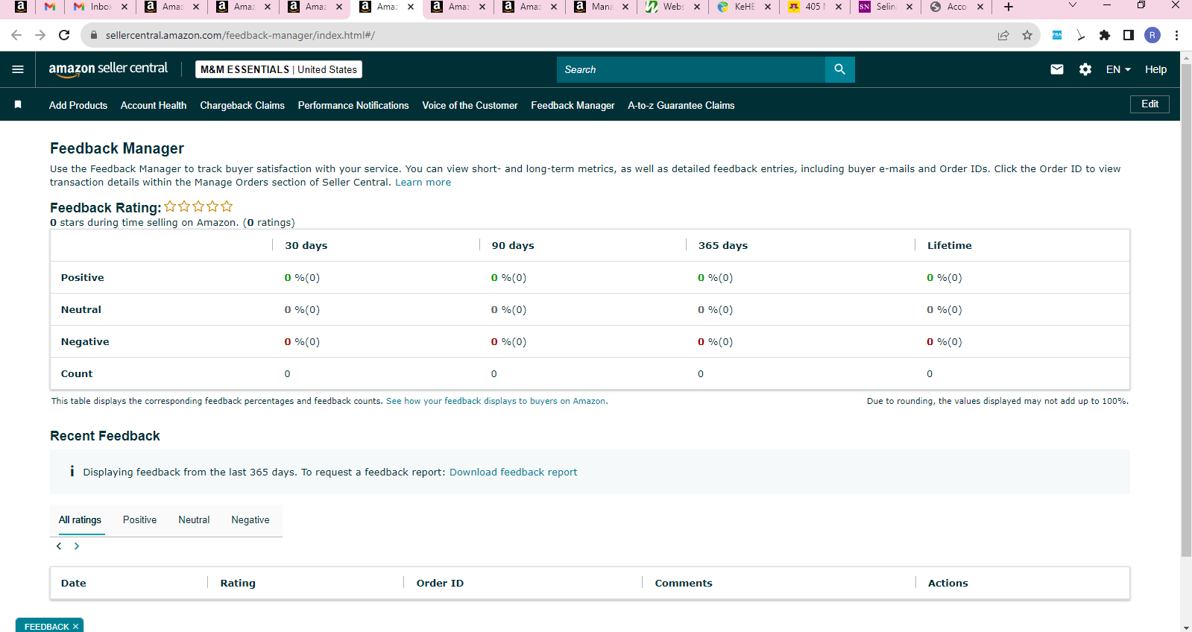Click the search magnifier button
The image size is (1192, 632).
[840, 69]
